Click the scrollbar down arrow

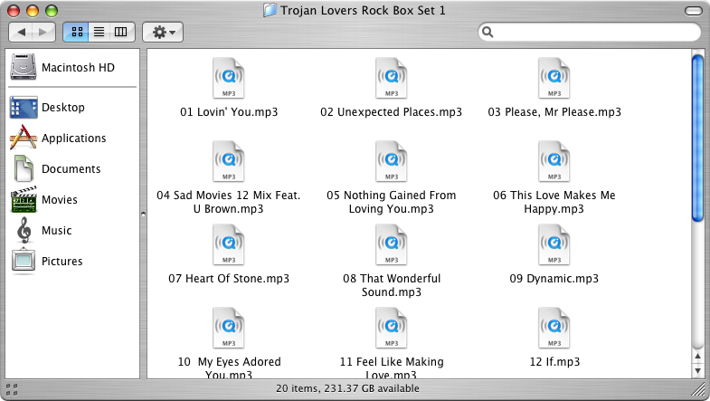(x=697, y=371)
